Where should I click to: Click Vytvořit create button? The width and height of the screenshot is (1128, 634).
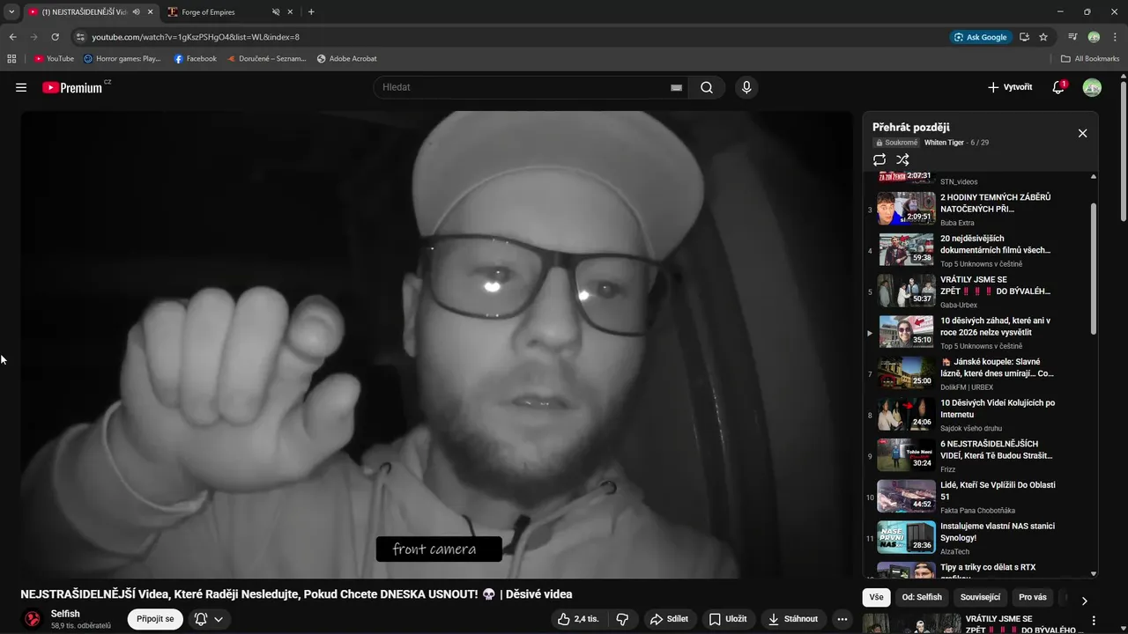(x=1010, y=87)
